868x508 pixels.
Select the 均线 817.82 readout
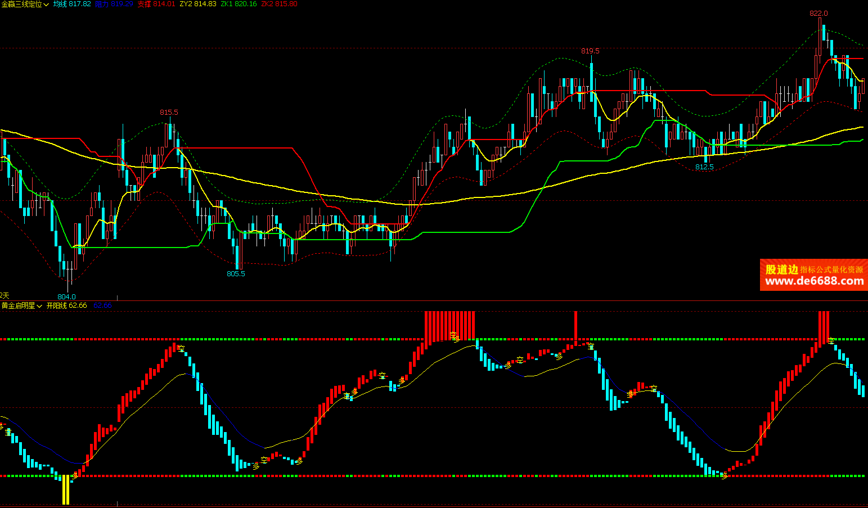pos(72,4)
